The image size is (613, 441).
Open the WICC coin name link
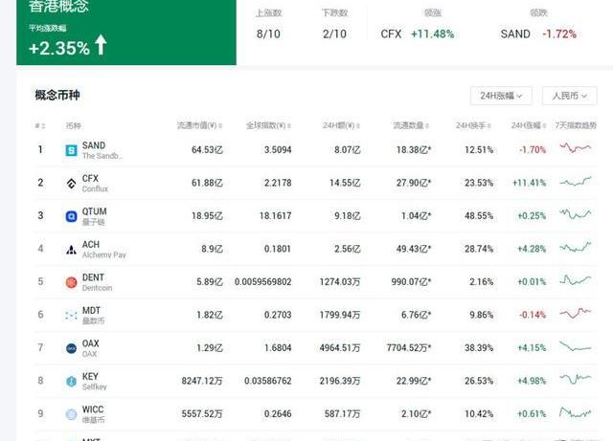point(93,409)
